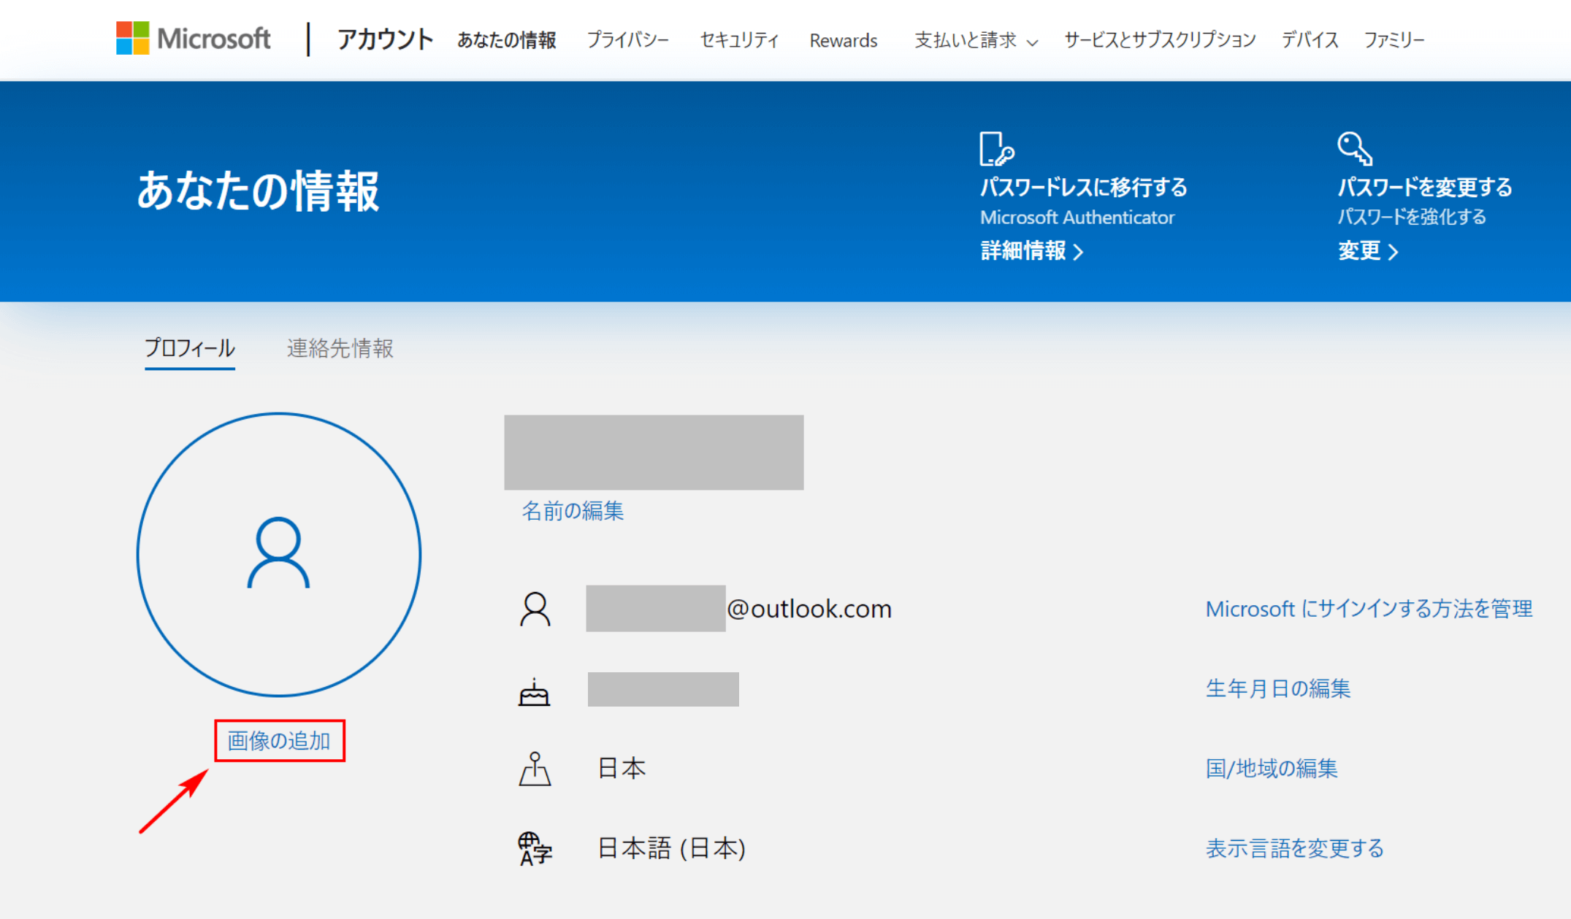Click the account username icon
Image resolution: width=1571 pixels, height=919 pixels.
pos(536,610)
